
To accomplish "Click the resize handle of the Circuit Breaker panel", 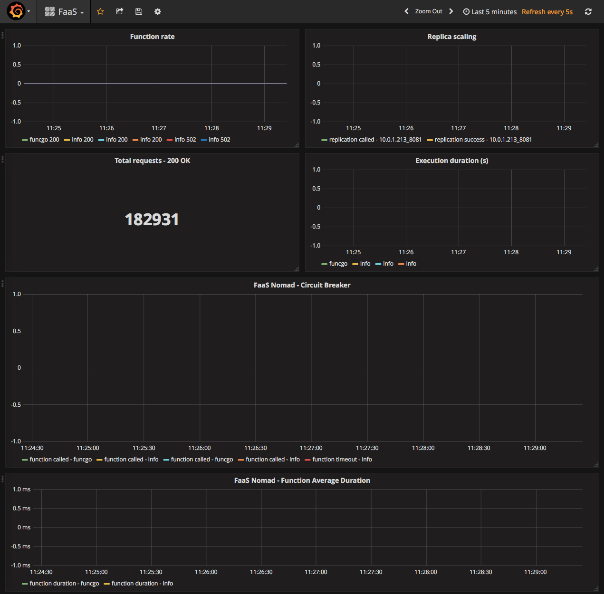I will [x=596, y=465].
